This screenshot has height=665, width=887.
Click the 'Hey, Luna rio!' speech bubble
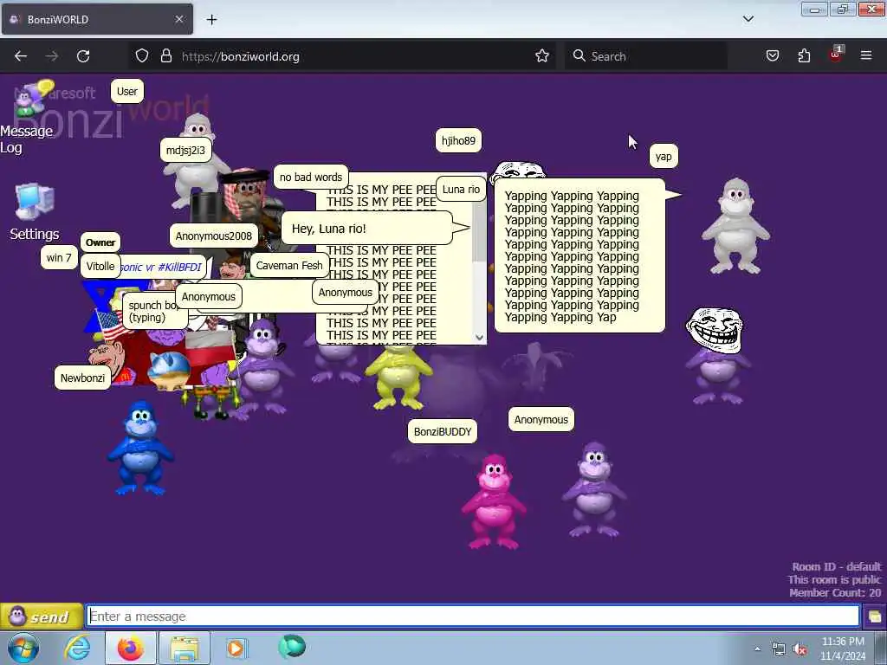click(x=367, y=228)
